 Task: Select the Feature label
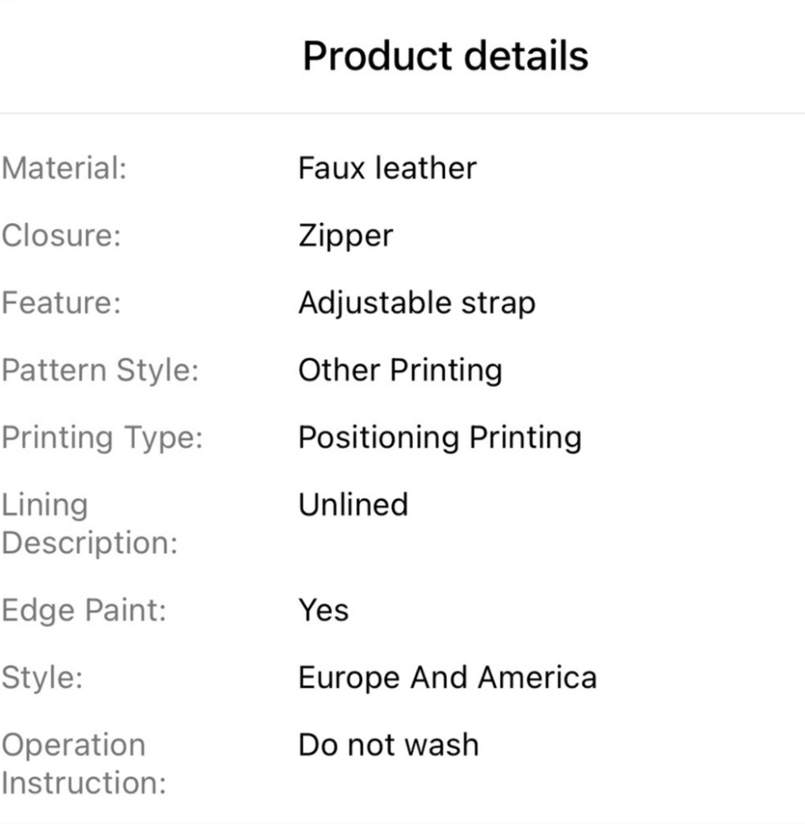[x=61, y=302]
